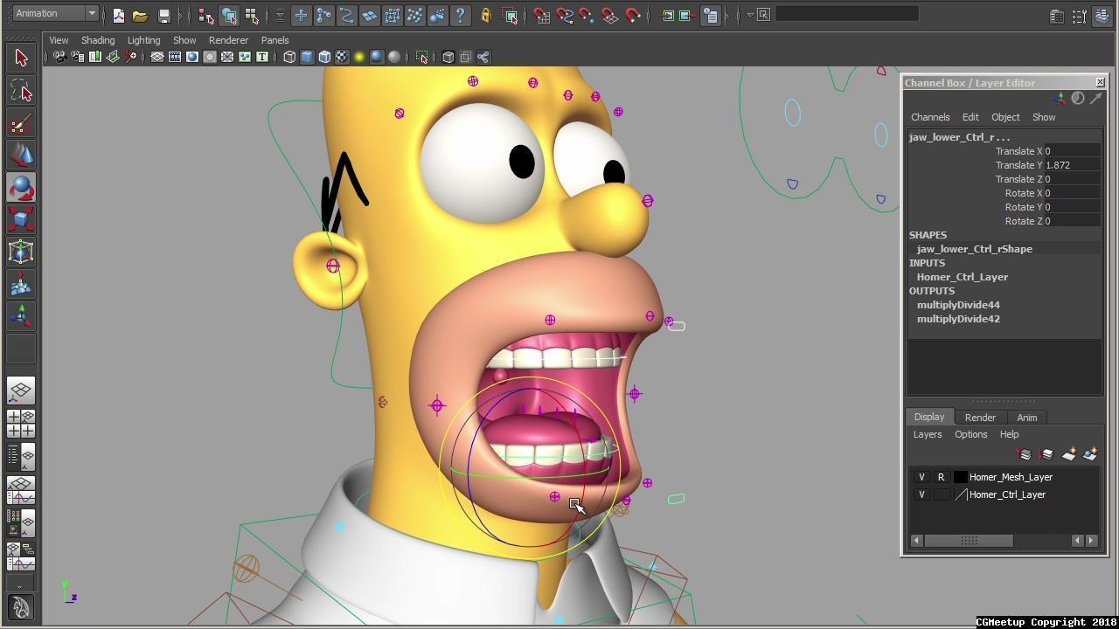Screen dimensions: 1119x629
Task: Open the viewport Renderer menu
Action: coord(228,40)
